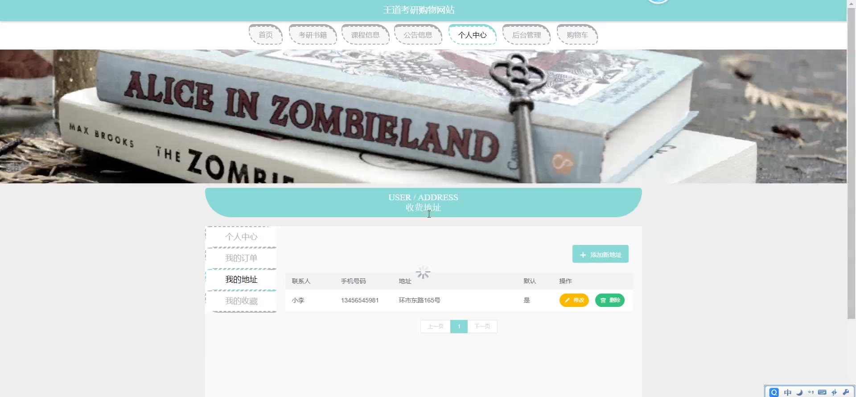Open the 课程信息 navigation item

[x=365, y=35]
